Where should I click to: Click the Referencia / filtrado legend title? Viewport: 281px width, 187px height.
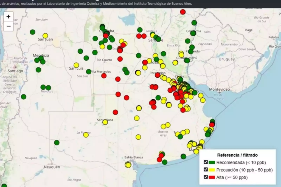(237, 155)
